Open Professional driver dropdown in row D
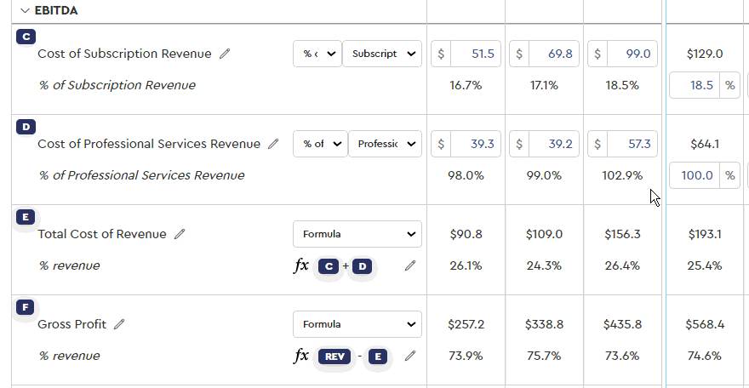 (x=385, y=144)
